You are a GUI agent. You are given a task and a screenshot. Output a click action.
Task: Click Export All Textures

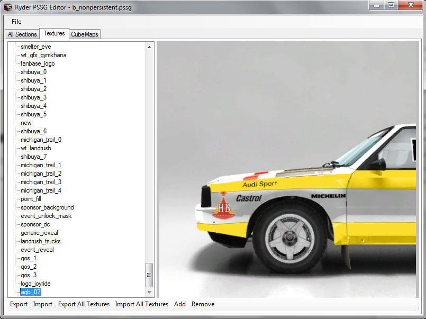coord(84,304)
